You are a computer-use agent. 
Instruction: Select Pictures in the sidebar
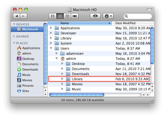pyautogui.click(x=28, y=86)
